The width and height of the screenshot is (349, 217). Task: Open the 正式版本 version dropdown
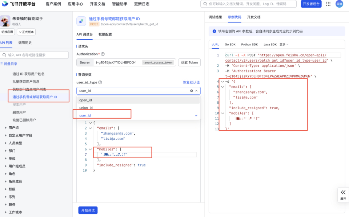point(26,32)
